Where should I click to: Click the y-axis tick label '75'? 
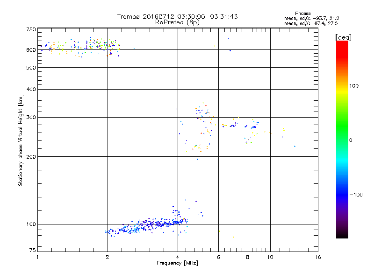click(x=32, y=250)
